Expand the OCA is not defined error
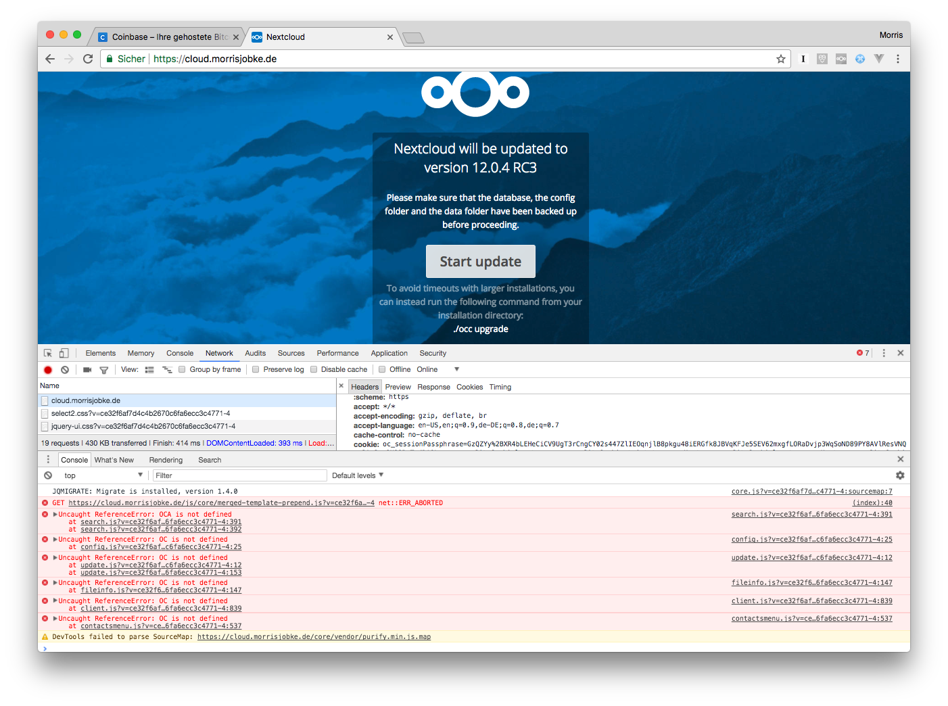The height and width of the screenshot is (706, 948). click(x=55, y=515)
